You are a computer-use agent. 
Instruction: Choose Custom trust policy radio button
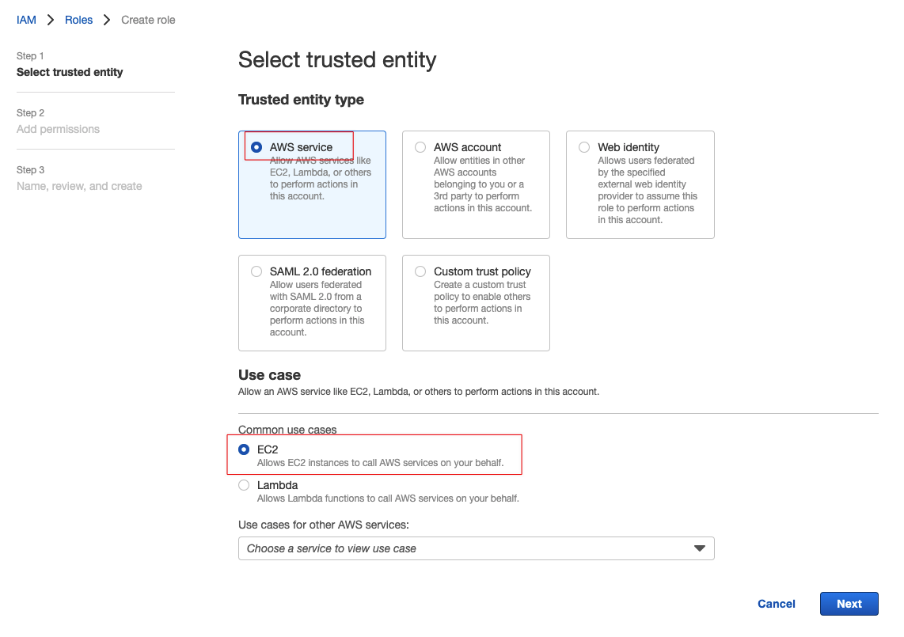420,271
